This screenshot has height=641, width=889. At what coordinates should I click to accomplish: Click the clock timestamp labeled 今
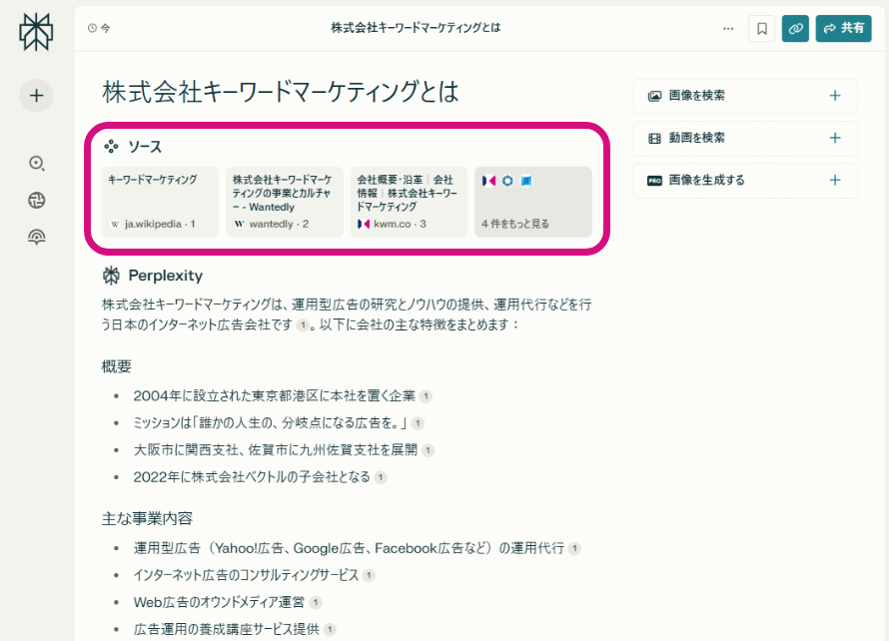point(99,28)
